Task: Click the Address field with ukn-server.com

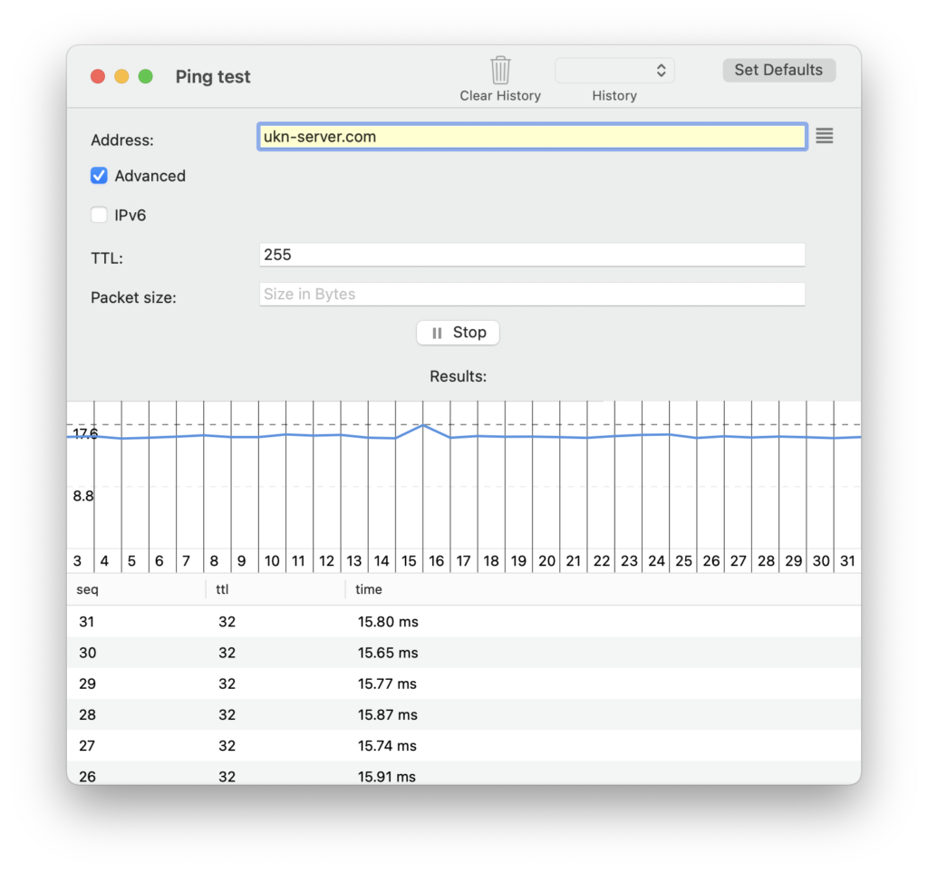Action: (x=532, y=137)
